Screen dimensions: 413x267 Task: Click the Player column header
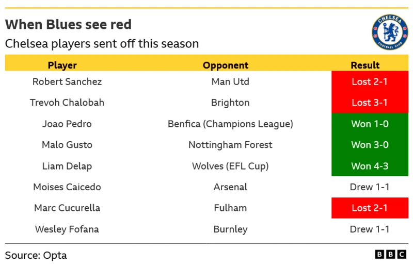pyautogui.click(x=62, y=65)
